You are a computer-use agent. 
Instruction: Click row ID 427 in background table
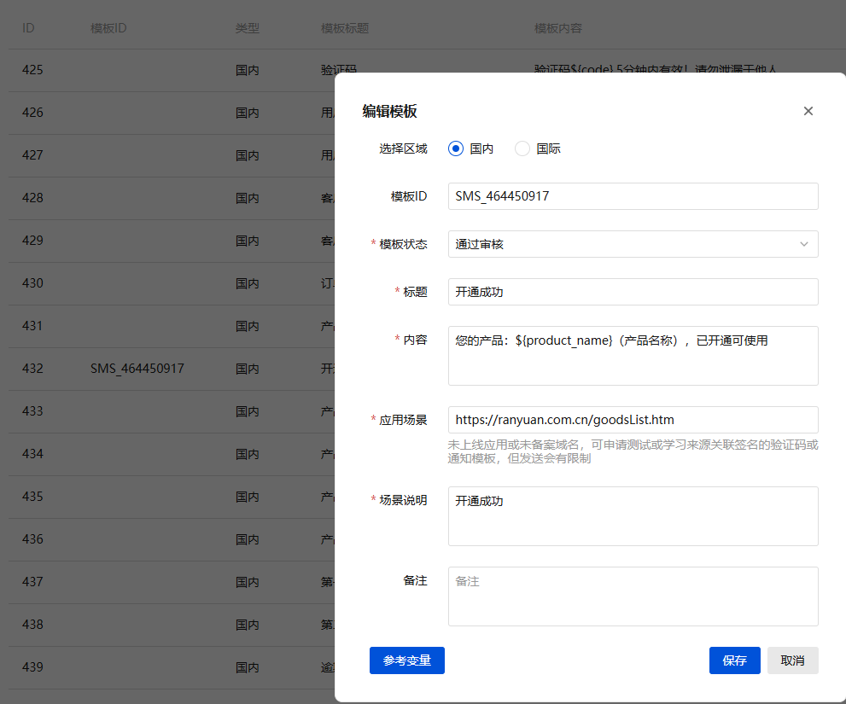pos(32,155)
